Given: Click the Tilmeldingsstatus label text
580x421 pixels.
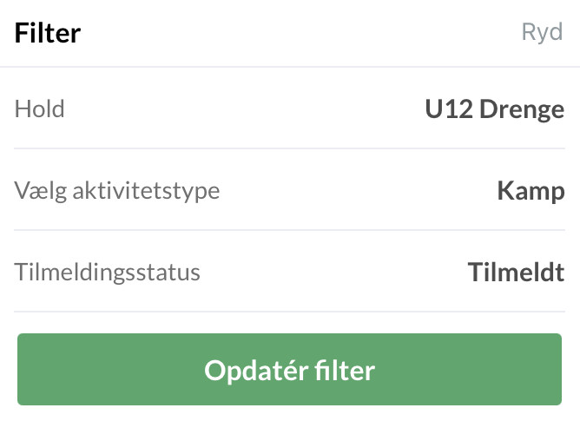Looking at the screenshot, I should (108, 272).
